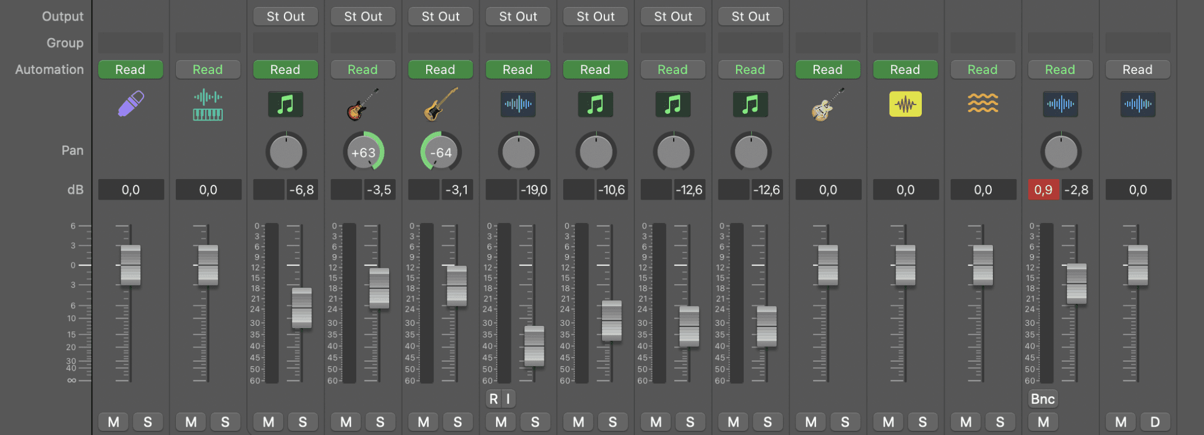Screen dimensions: 1204x435
Task: Click music note icon on the -6,8 dB channel
Action: (285, 104)
